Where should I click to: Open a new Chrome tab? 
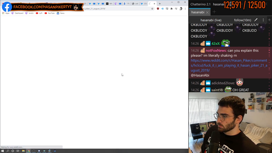point(160,4)
